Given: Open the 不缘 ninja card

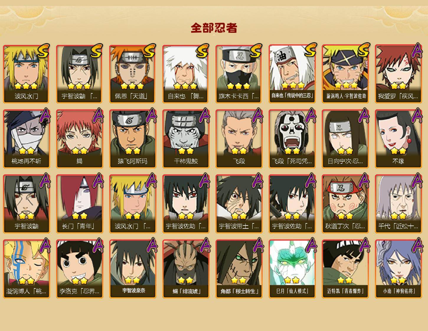Looking at the screenshot, I should coord(398,139).
